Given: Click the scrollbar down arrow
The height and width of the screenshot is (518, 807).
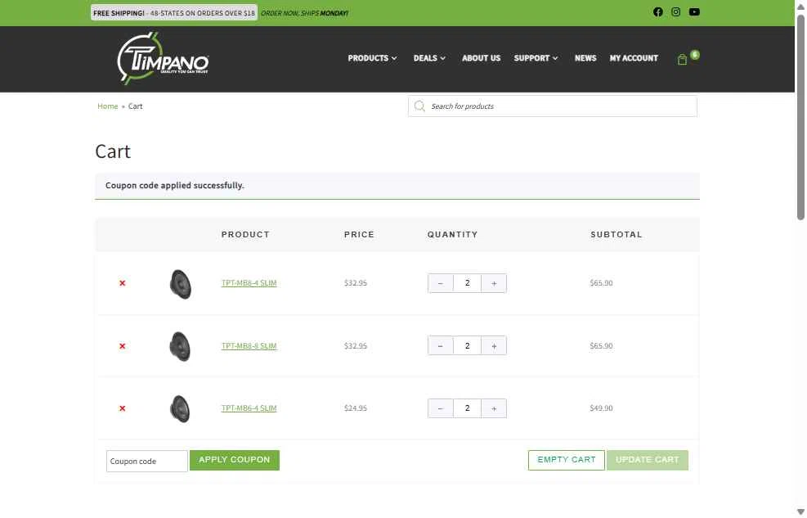Looking at the screenshot, I should pos(800,511).
